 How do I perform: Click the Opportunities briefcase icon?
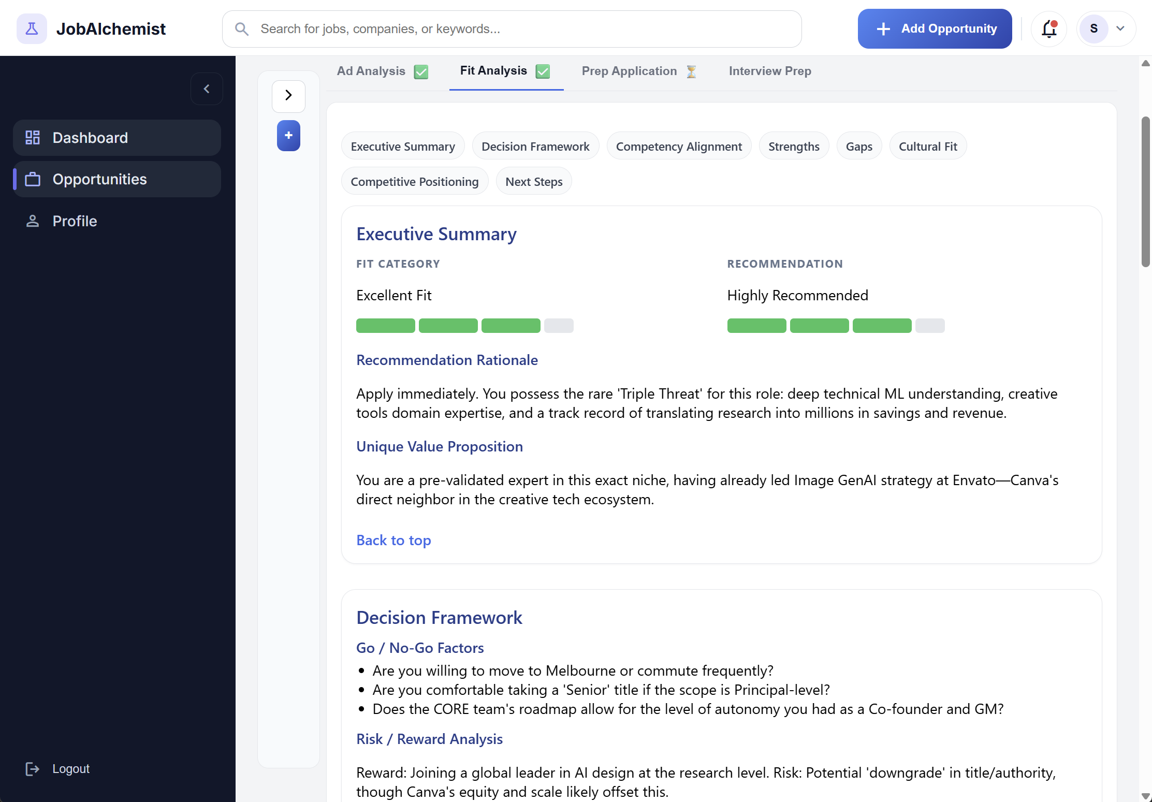point(33,179)
